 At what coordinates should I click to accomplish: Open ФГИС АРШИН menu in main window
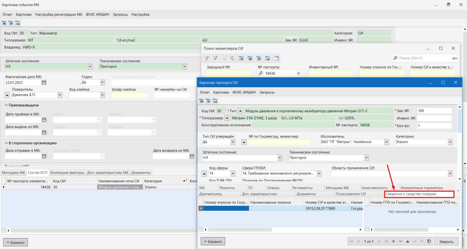(98, 14)
